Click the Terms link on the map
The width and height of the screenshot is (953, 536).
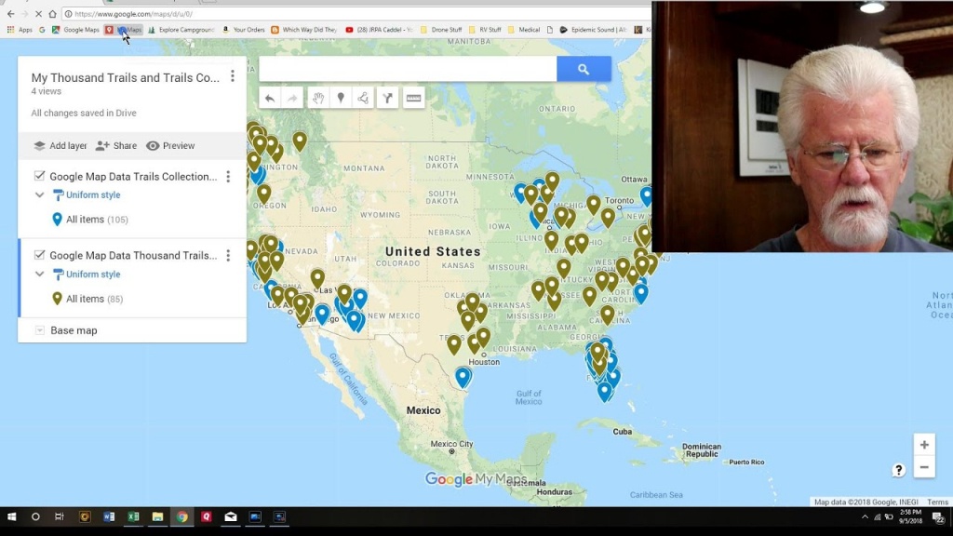(x=937, y=502)
